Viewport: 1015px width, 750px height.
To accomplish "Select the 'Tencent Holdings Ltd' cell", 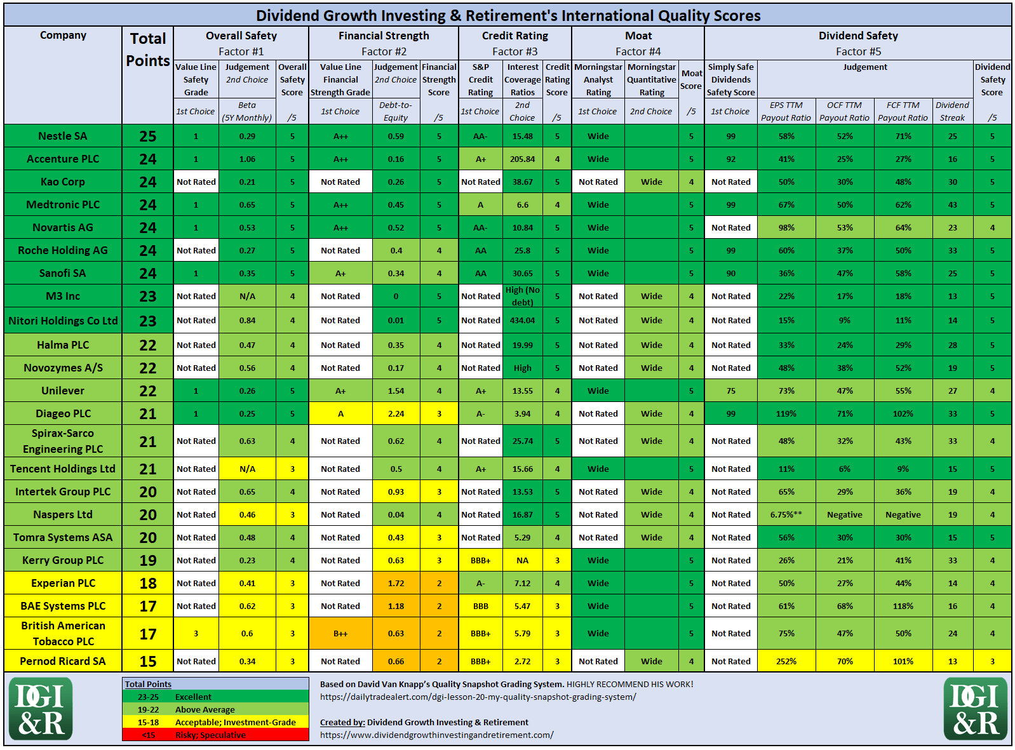I will (63, 469).
